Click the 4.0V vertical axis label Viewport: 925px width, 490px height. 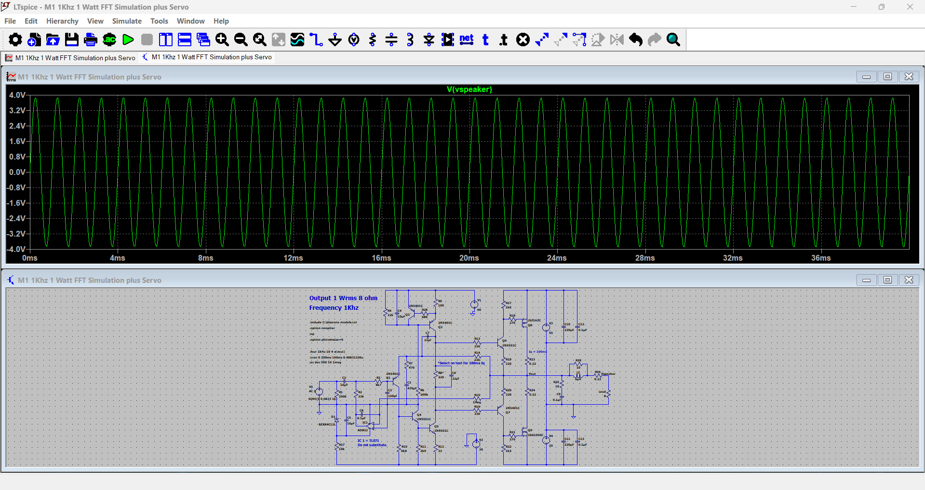click(17, 95)
